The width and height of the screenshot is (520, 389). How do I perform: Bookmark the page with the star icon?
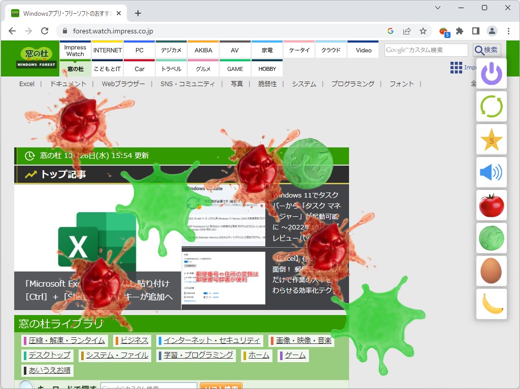tap(423, 31)
